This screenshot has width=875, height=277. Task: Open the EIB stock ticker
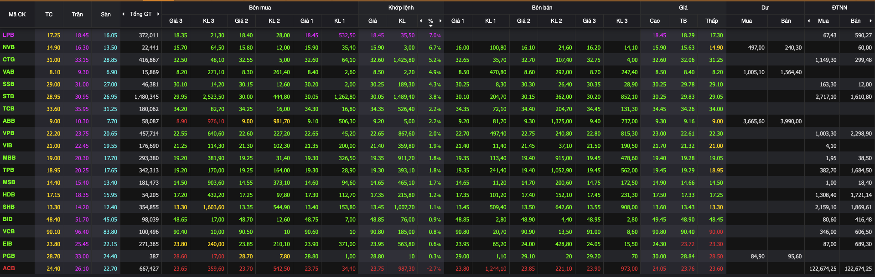pos(7,244)
